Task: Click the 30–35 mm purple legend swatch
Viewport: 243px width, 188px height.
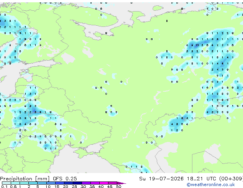Action: (86, 183)
